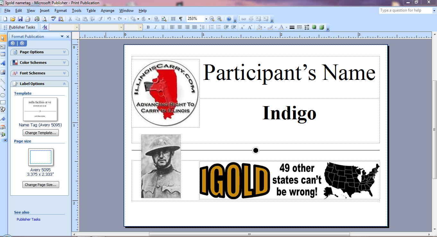Click the Publisher Tasks toolbar button

coord(19,27)
